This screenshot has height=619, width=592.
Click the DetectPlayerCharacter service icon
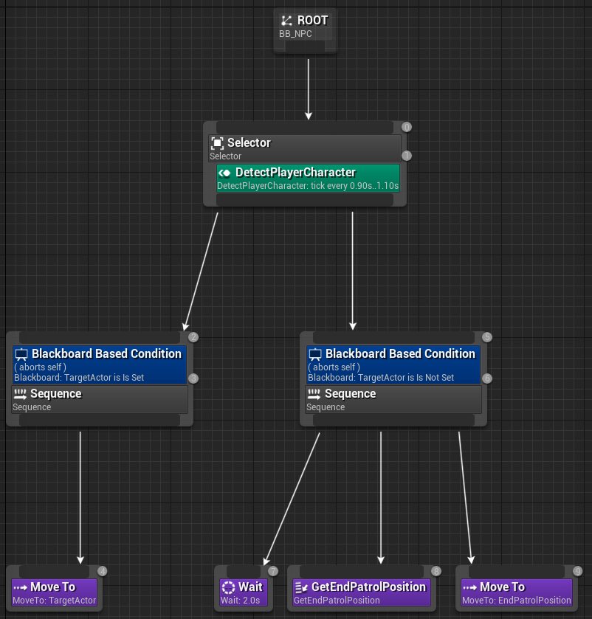click(x=224, y=173)
